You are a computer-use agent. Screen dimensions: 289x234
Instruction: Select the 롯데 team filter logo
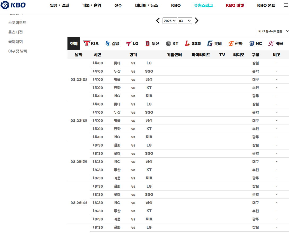214,43
